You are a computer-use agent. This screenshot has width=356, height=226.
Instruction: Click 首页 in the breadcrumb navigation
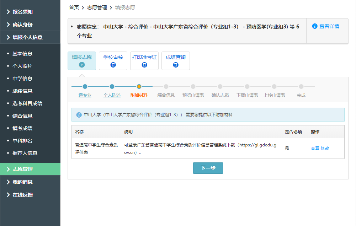click(74, 7)
